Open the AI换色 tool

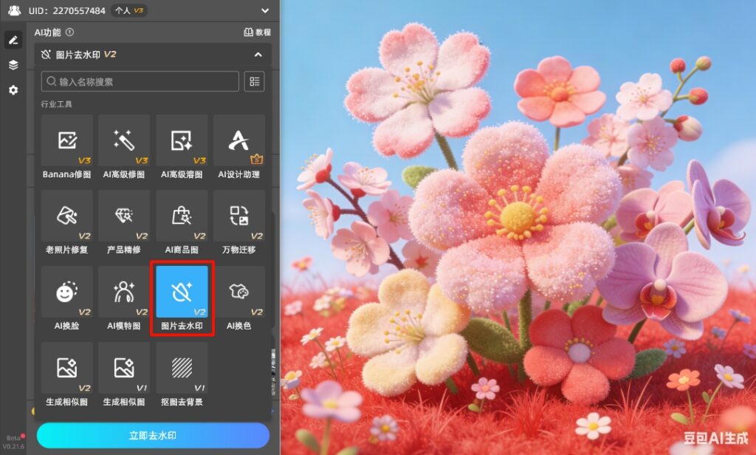coord(238,292)
